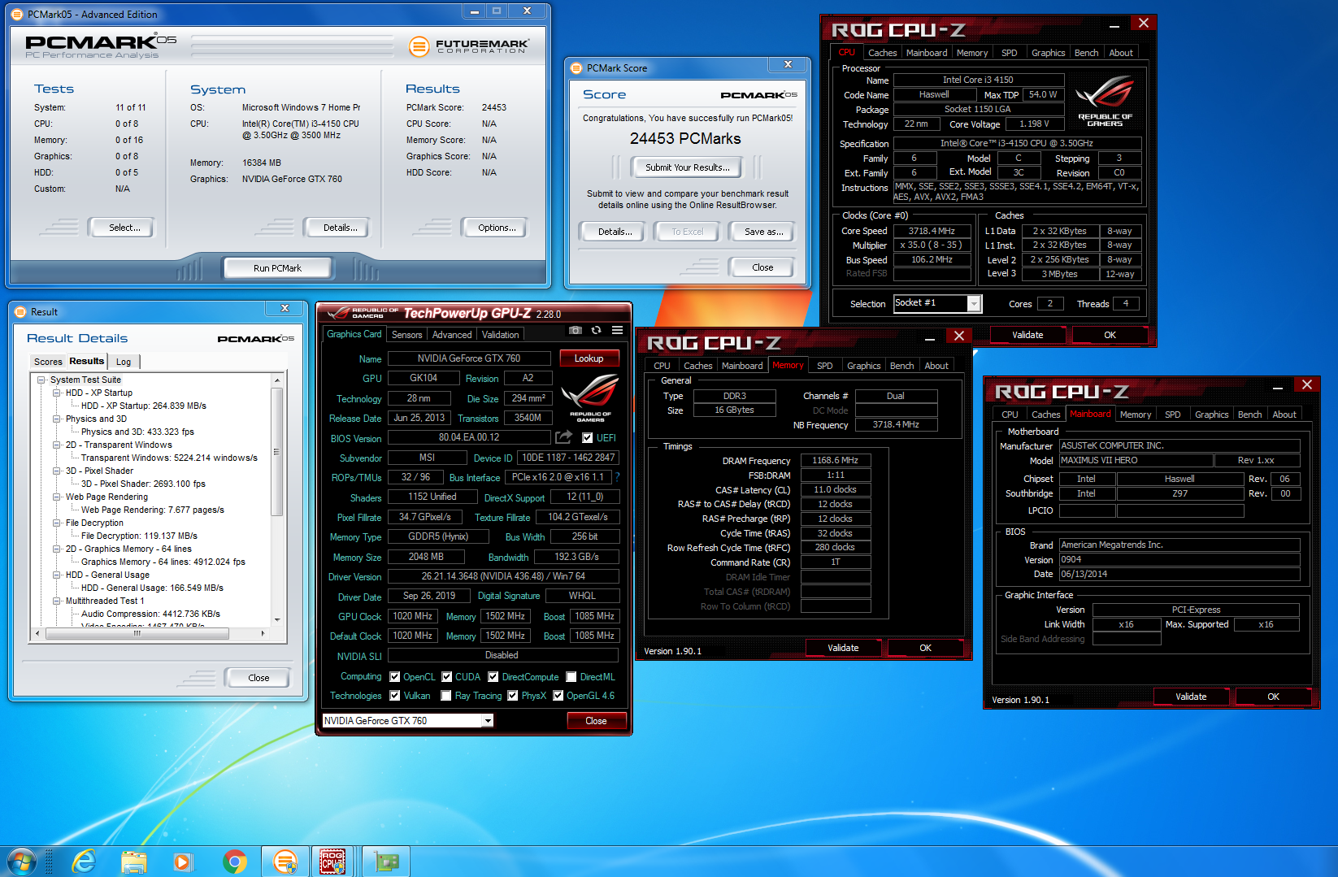Toggle the PhysX checkbox
The width and height of the screenshot is (1338, 877).
[x=512, y=696]
